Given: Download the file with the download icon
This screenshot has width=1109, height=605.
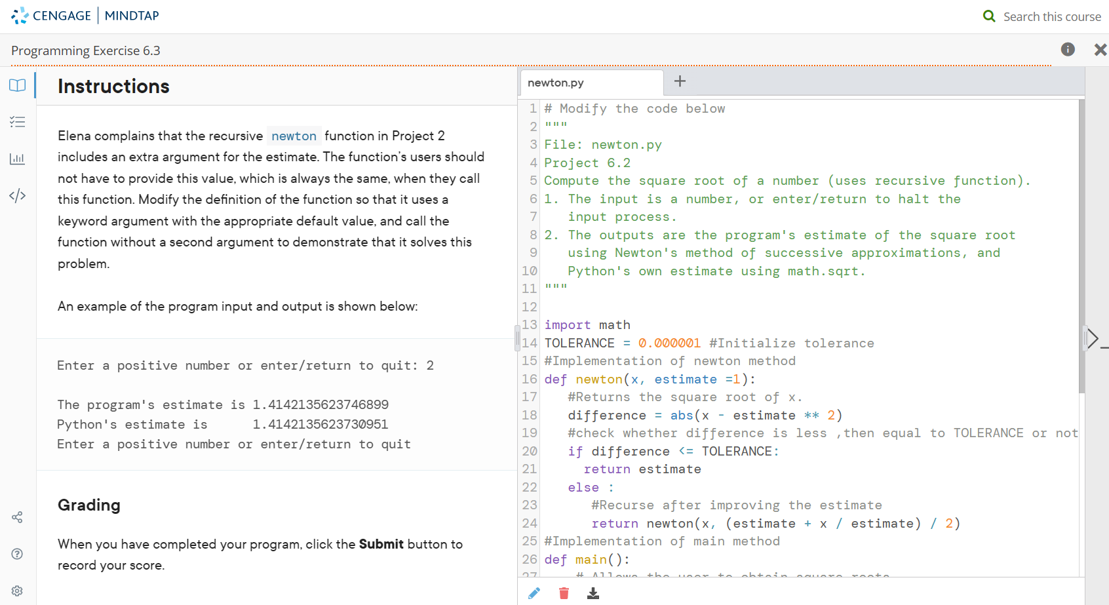Looking at the screenshot, I should [593, 593].
